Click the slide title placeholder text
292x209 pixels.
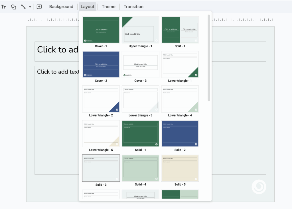pos(57,50)
